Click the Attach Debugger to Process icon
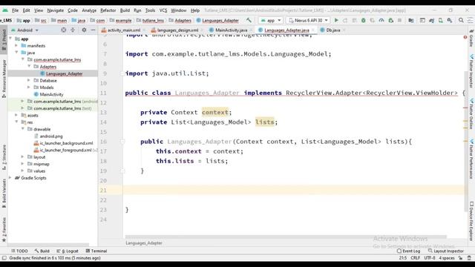Image resolution: width=475 pixels, height=267 pixels. 391,20
